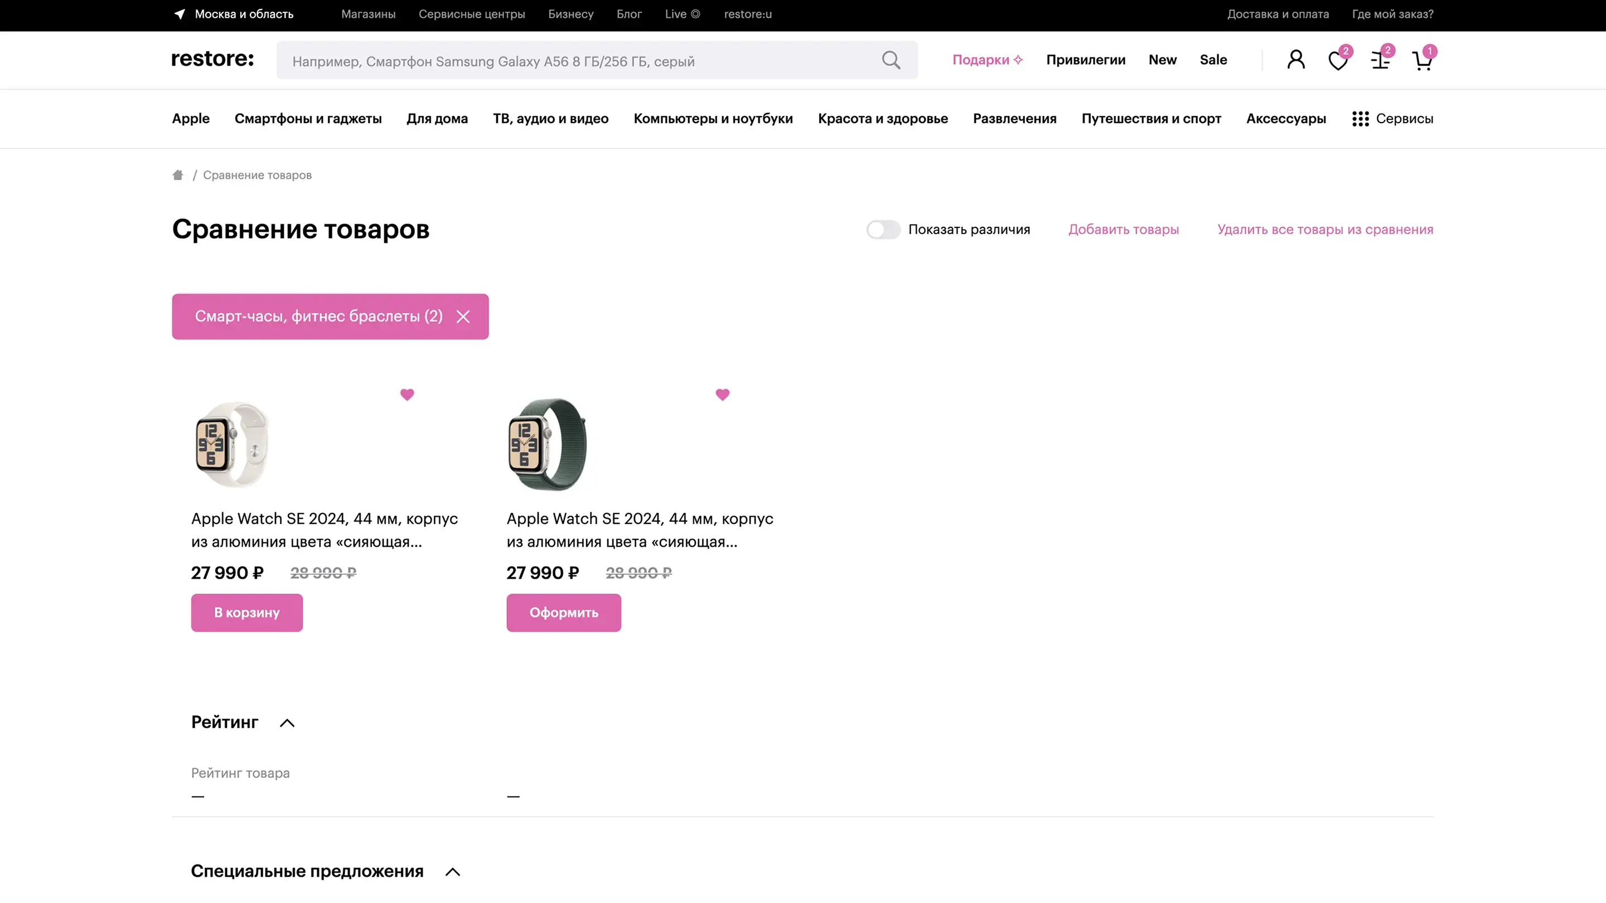Click the search magnifier icon

(x=891, y=60)
